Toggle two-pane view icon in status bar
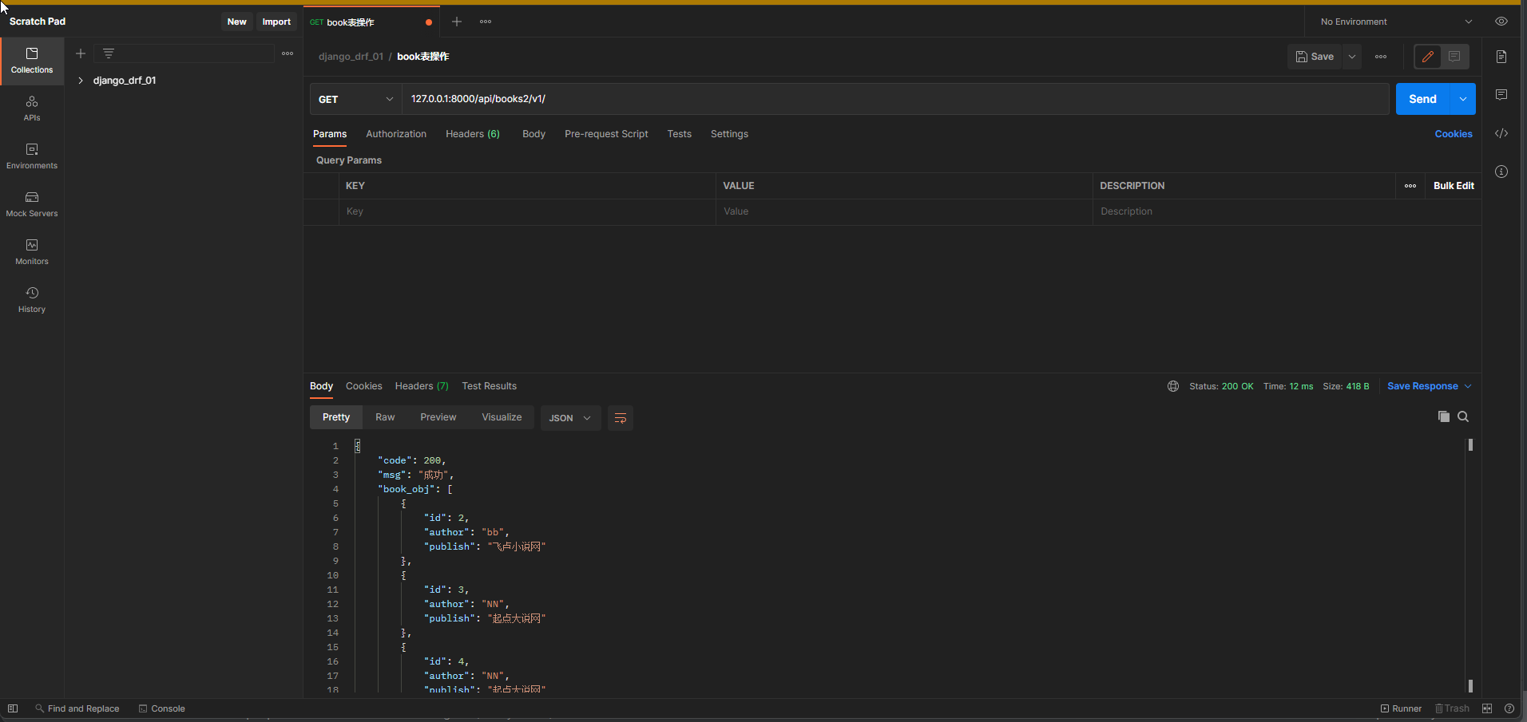Image resolution: width=1527 pixels, height=722 pixels. pos(1487,708)
